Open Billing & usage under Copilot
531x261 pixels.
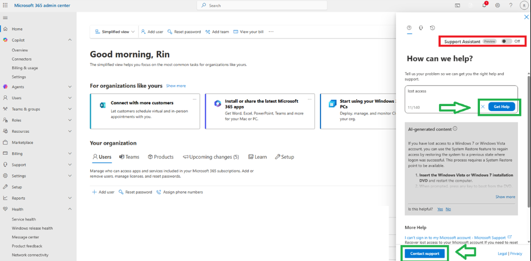25,68
